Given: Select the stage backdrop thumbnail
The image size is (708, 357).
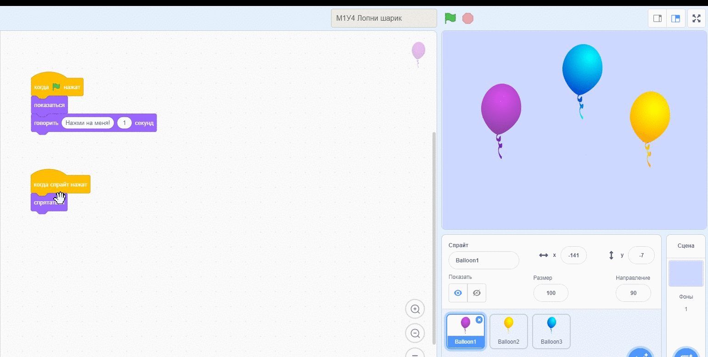Looking at the screenshot, I should [686, 273].
